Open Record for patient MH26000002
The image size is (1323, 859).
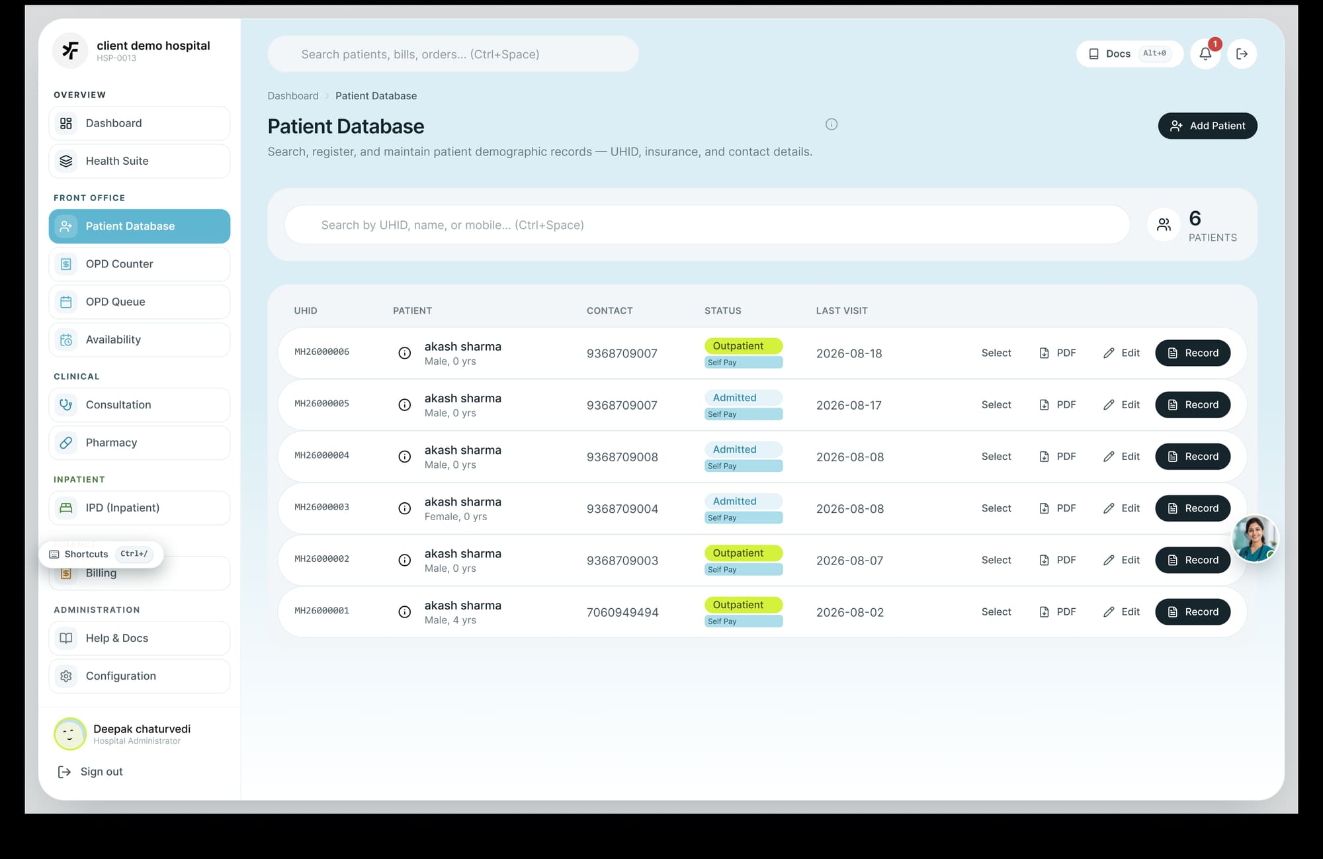click(x=1193, y=561)
